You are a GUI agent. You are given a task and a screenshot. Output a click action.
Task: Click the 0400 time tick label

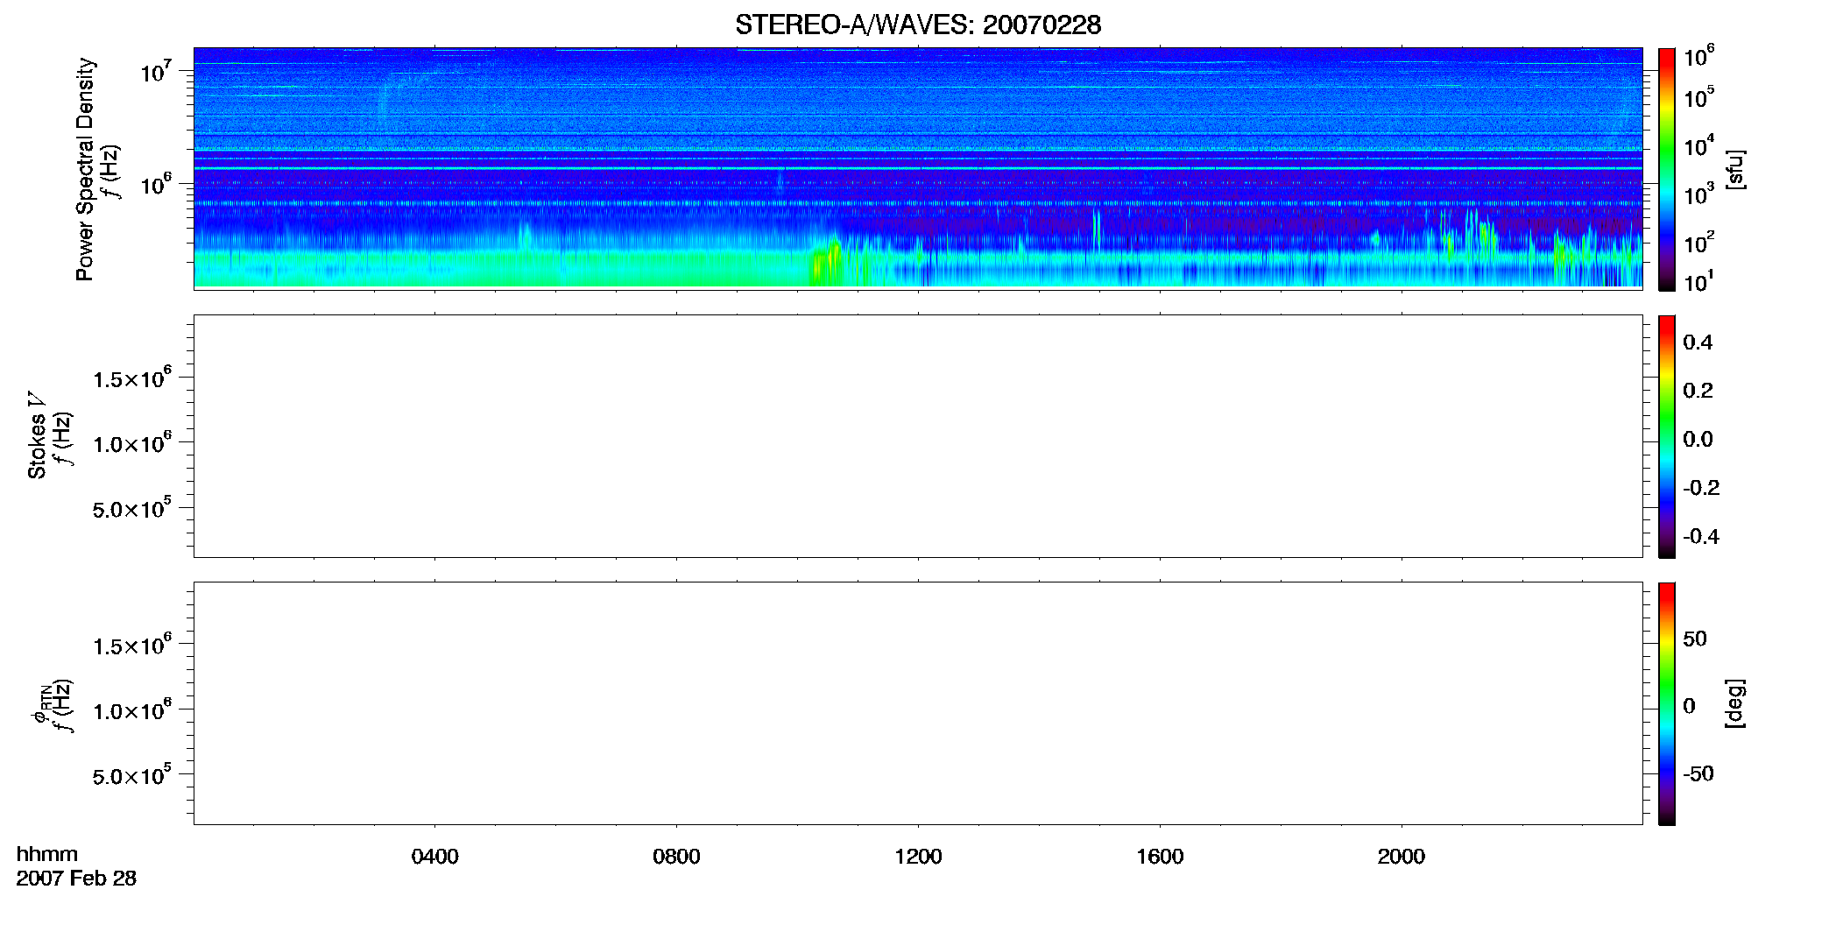434,857
